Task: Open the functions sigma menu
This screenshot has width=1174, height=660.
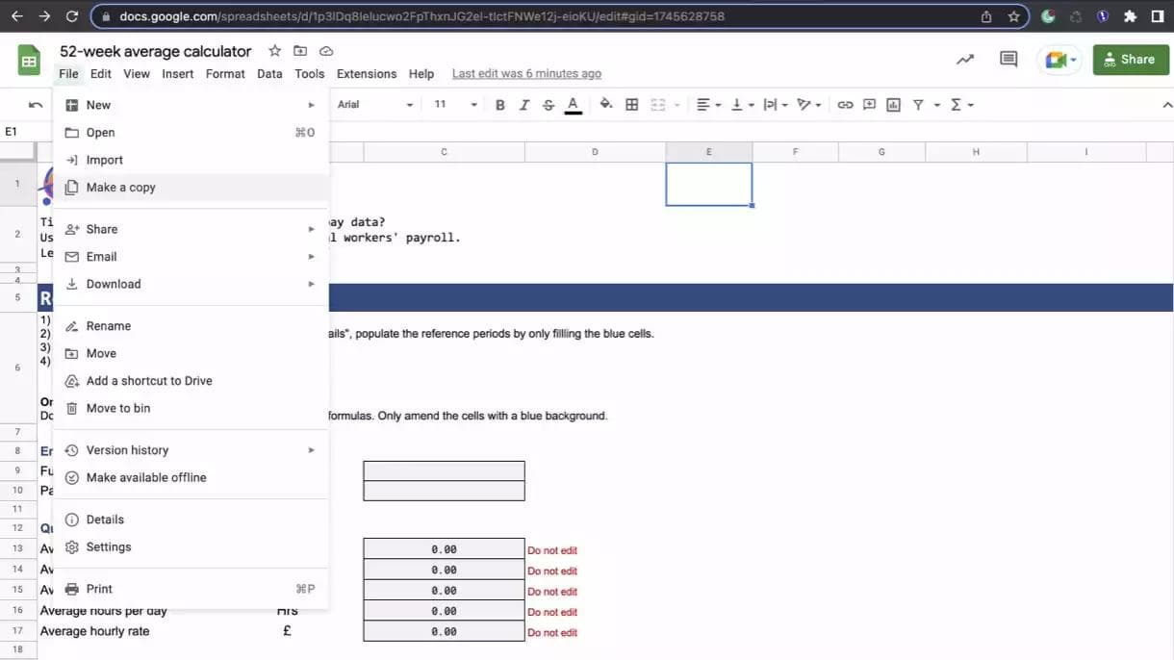Action: [x=962, y=104]
